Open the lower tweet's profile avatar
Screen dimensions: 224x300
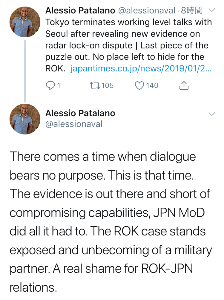click(x=25, y=119)
